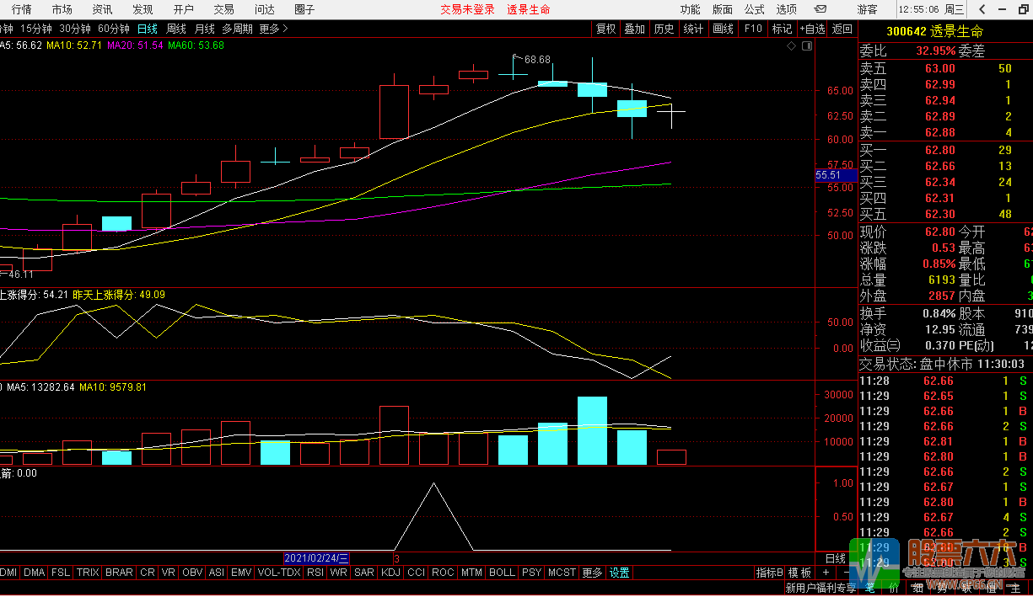Switch chart to 日线 daily period

point(147,29)
